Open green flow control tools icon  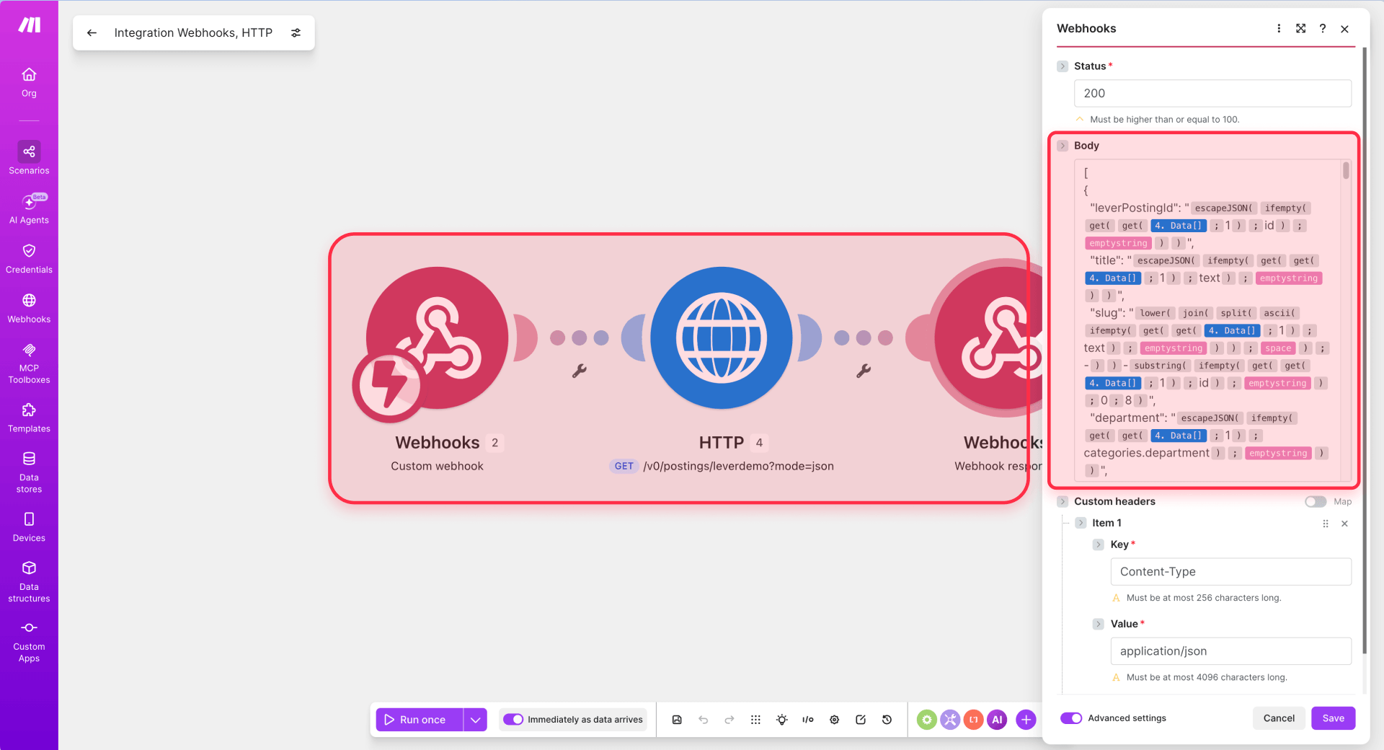tap(927, 719)
